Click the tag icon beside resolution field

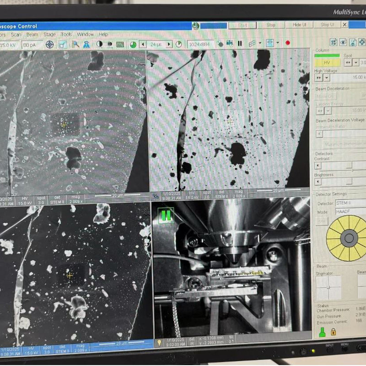coord(220,43)
